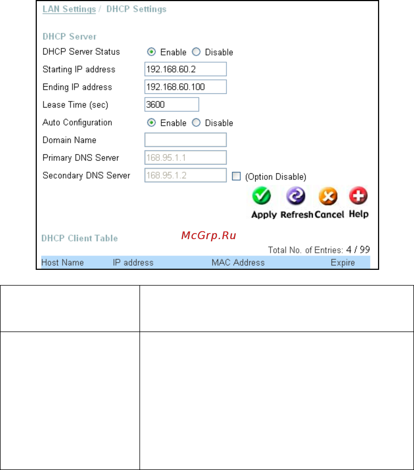
Task: Click the DHCP Settings breadcrumb text
Action: tap(136, 9)
